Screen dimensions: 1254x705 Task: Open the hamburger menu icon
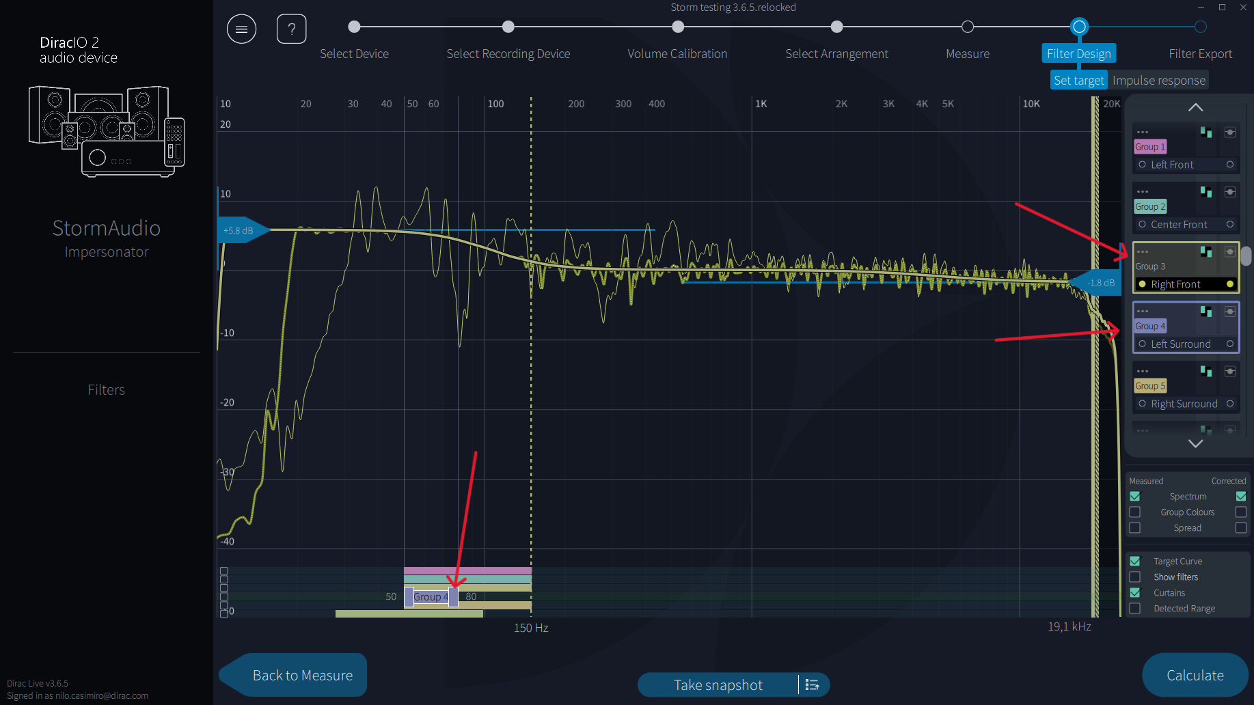click(241, 29)
